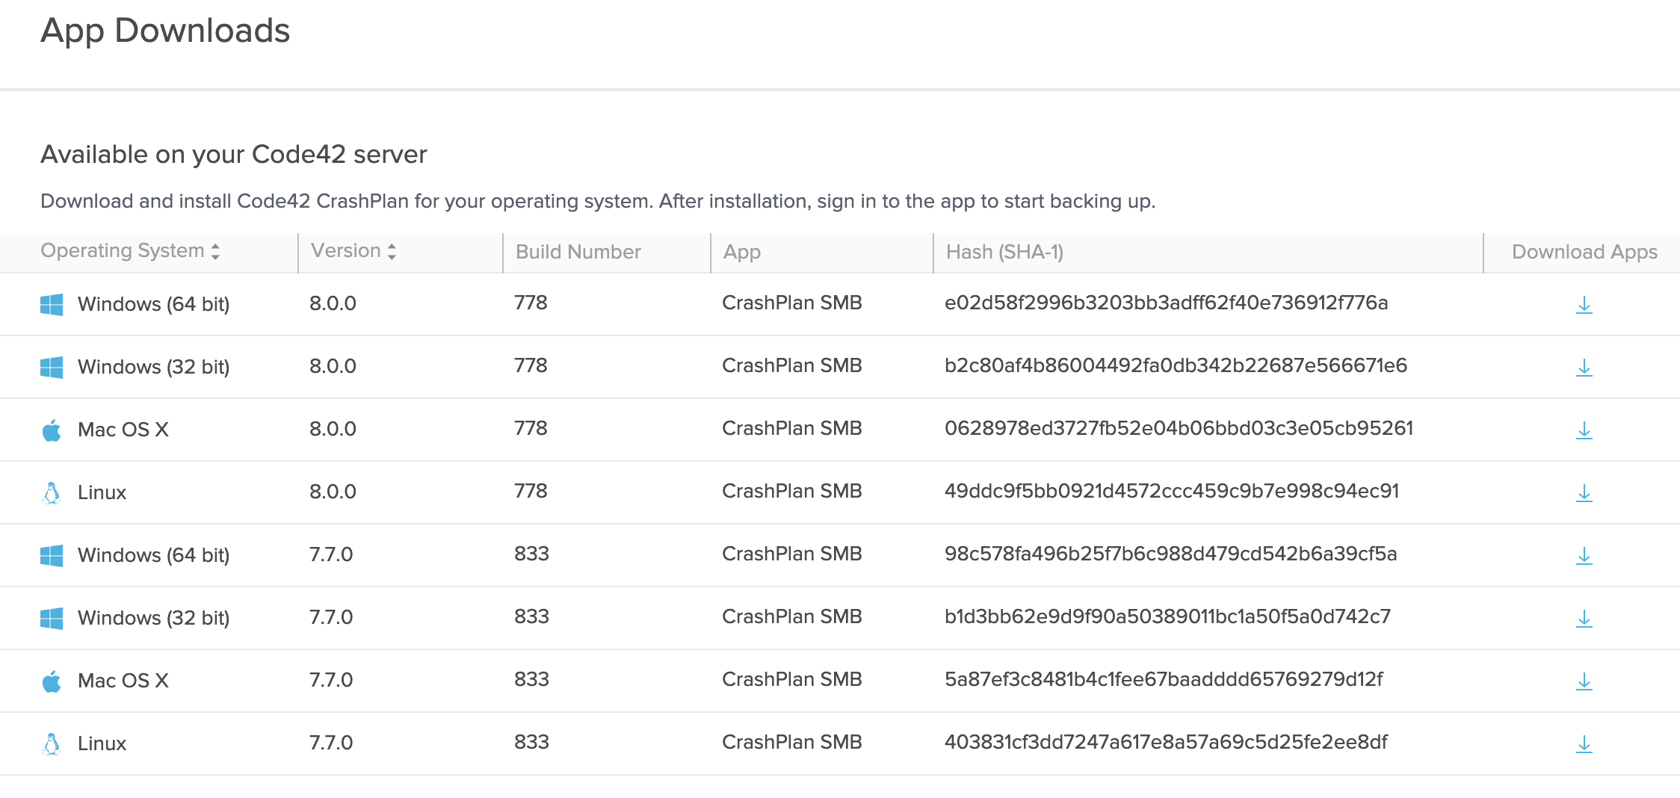Click the App column header
The image size is (1680, 798).
[742, 253]
